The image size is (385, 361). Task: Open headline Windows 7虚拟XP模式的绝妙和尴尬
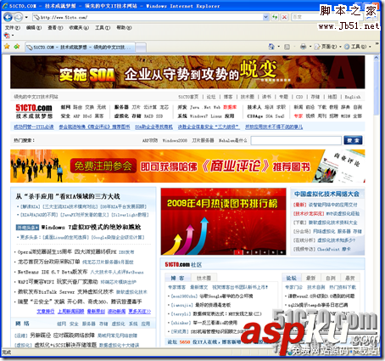click(x=92, y=228)
